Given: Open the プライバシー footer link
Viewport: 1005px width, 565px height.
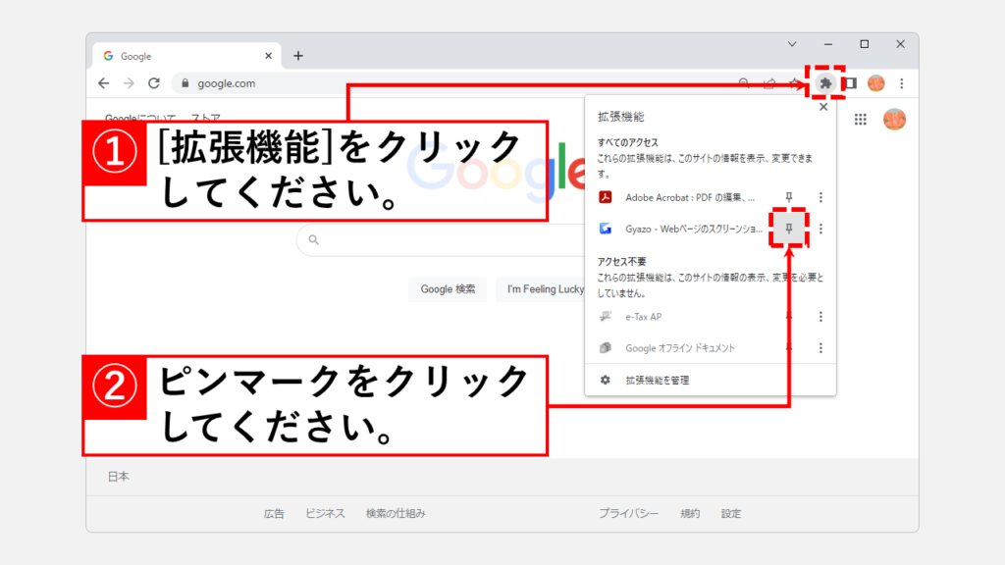Looking at the screenshot, I should 628,513.
